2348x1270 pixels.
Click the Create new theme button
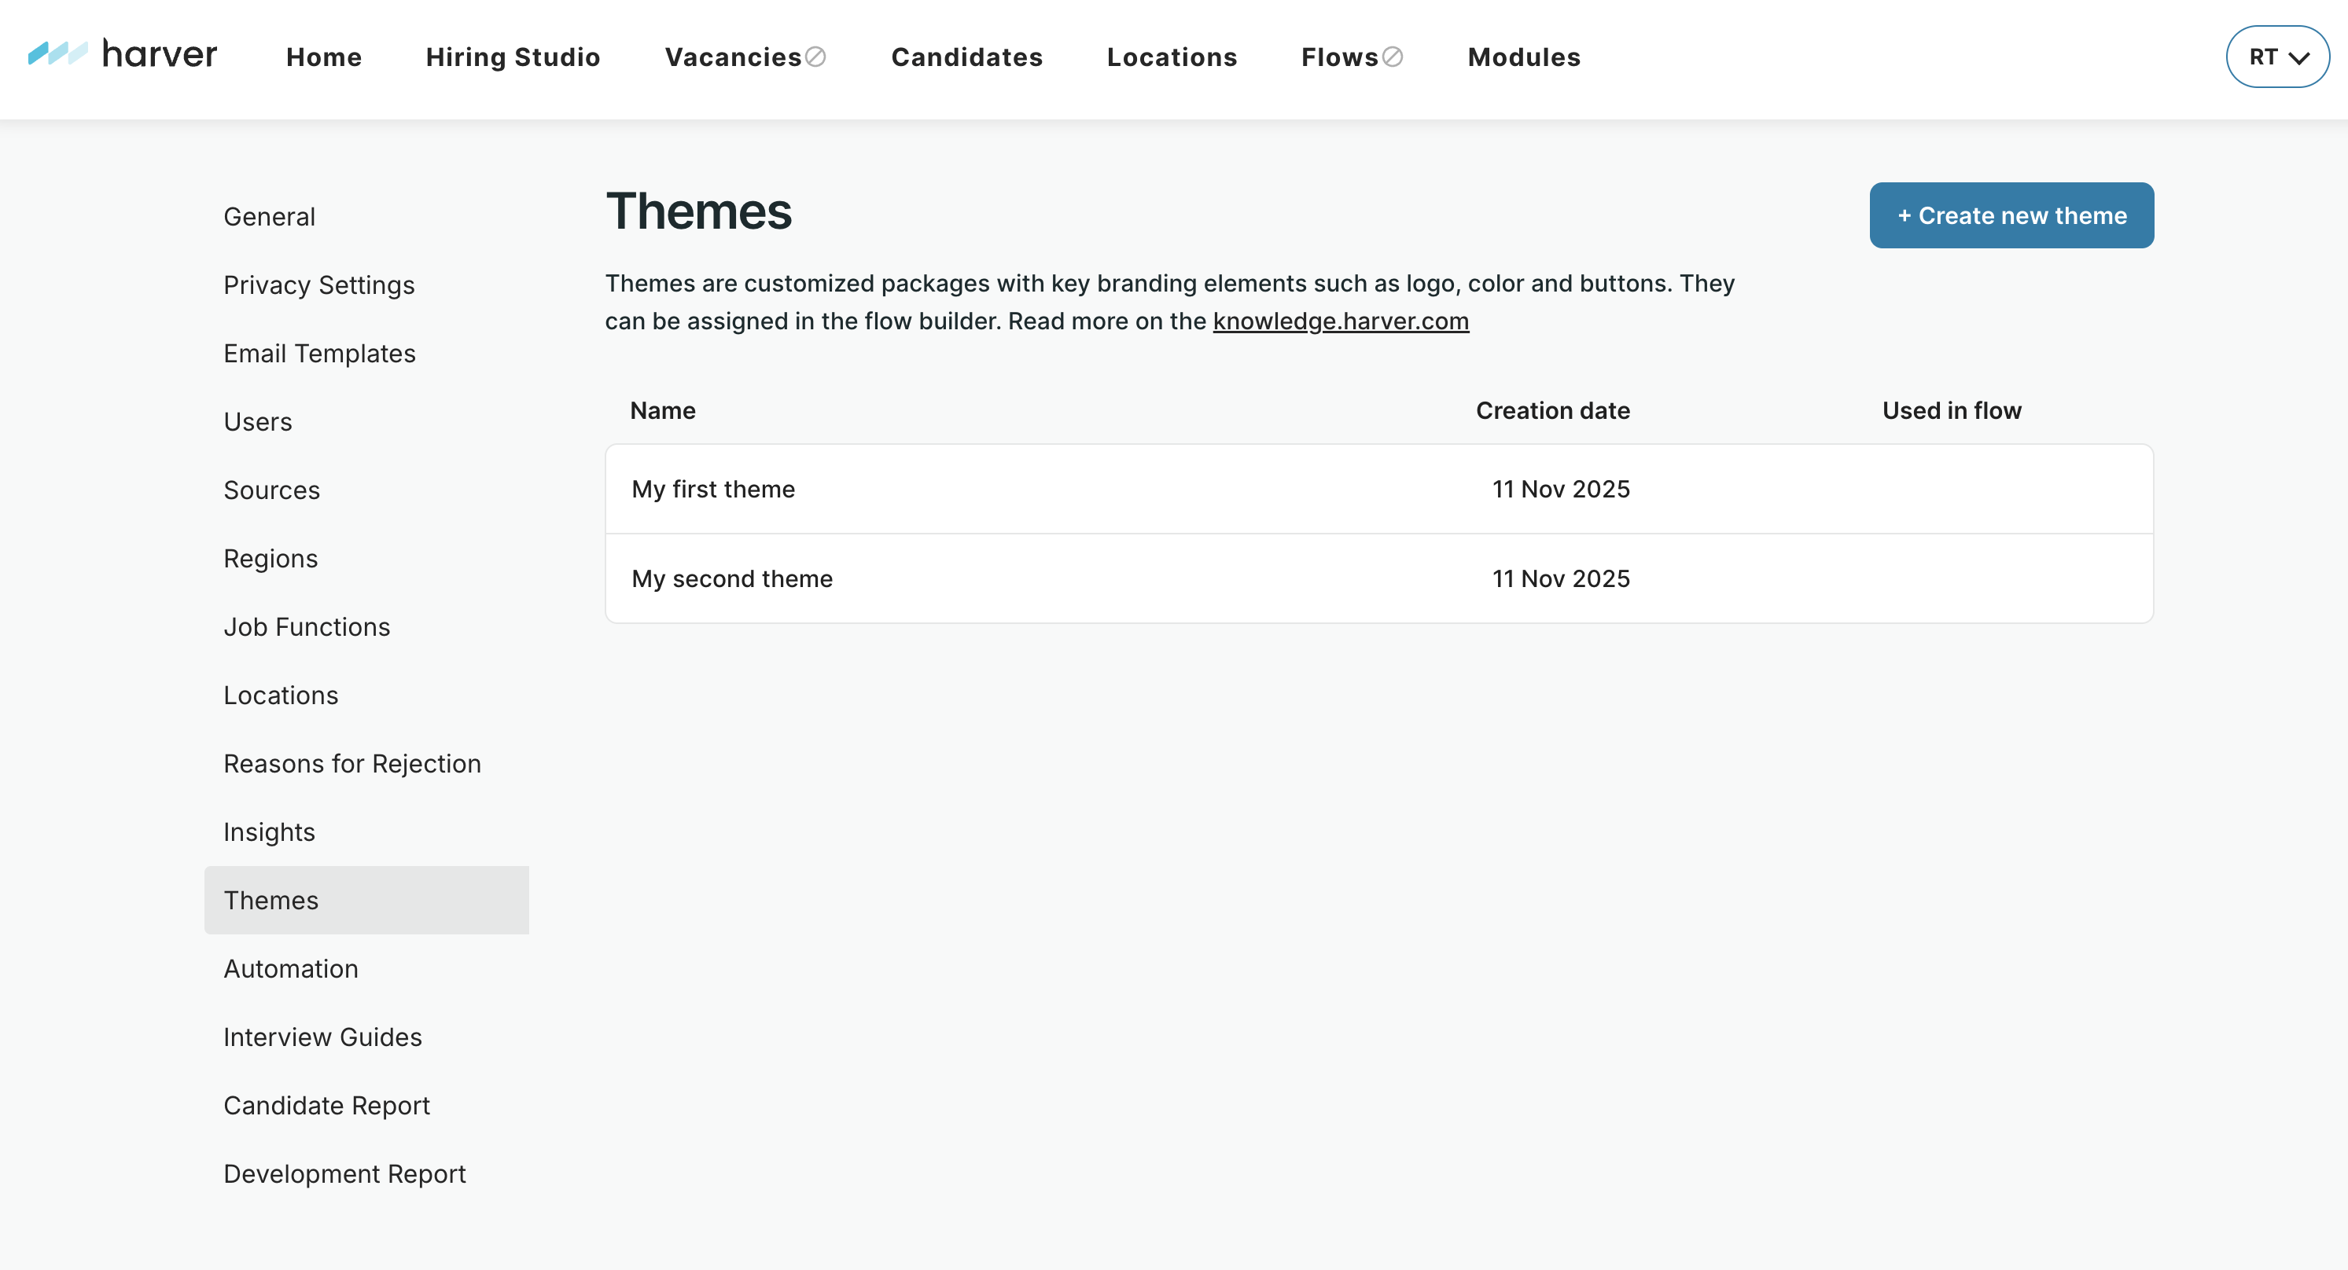(2011, 216)
